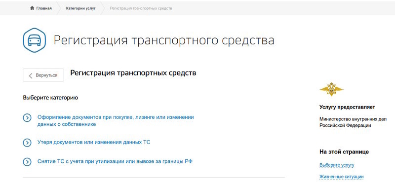Open the Главная breadcrumb text link

(x=44, y=8)
